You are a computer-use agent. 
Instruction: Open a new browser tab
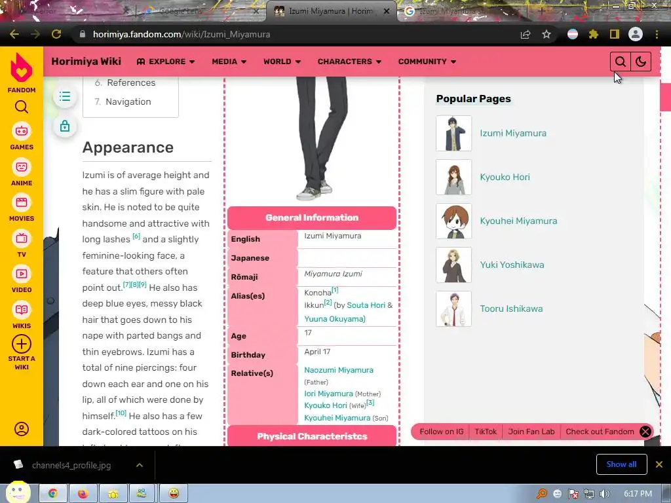(541, 11)
